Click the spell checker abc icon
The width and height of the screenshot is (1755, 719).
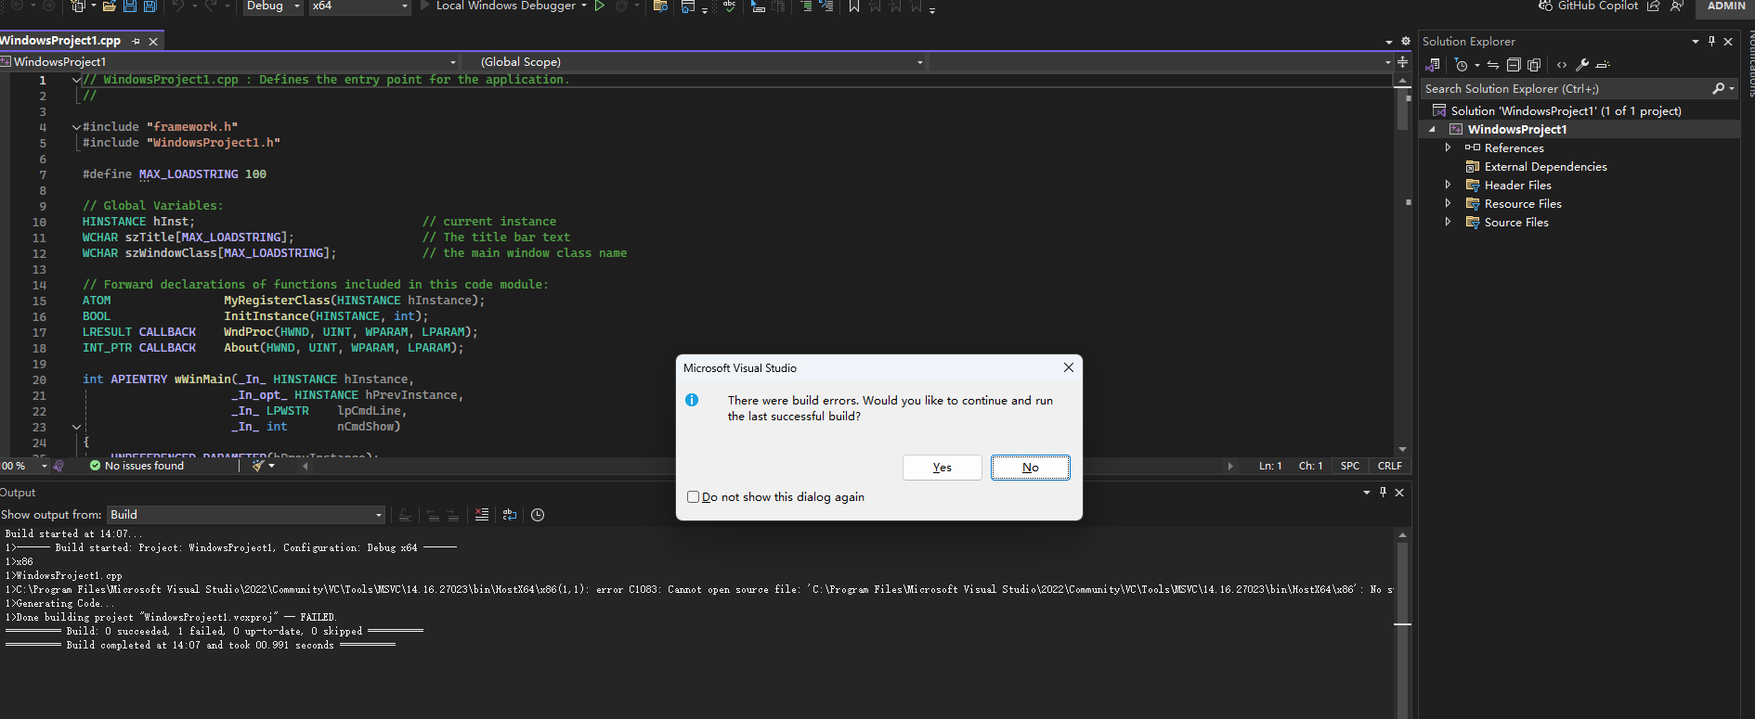click(730, 6)
